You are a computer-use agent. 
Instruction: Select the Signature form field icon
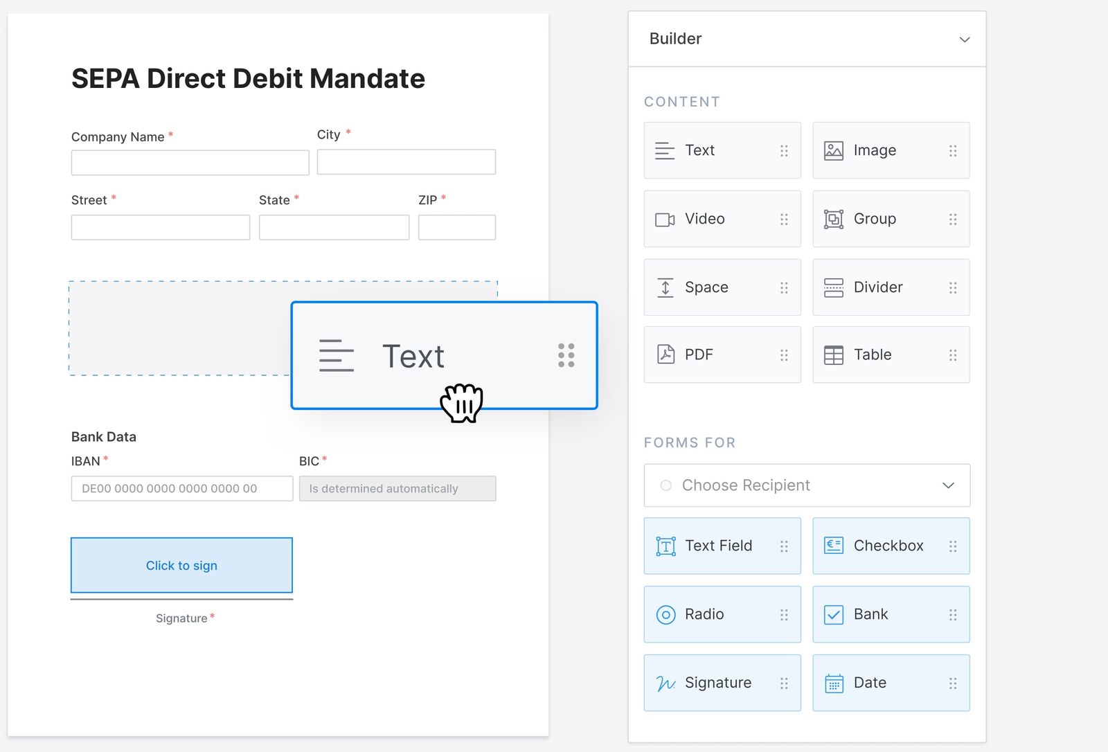click(x=665, y=683)
